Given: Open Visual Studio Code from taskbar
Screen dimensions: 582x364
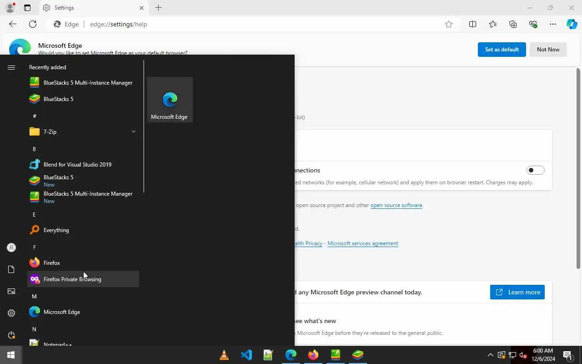Looking at the screenshot, I should pos(246,355).
